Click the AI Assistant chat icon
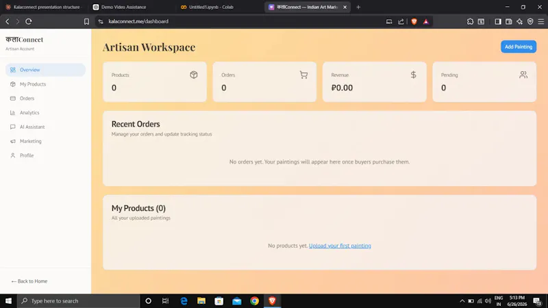The width and height of the screenshot is (548, 308). tap(13, 127)
